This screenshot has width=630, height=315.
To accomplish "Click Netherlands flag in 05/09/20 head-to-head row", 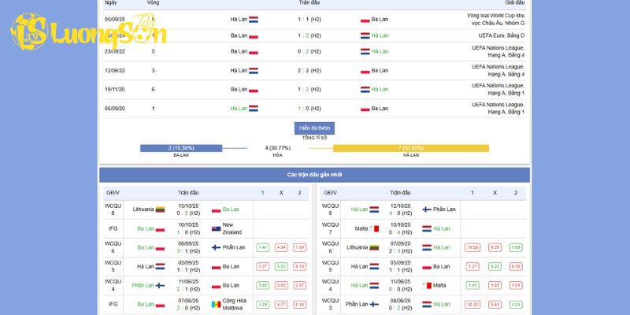I will (x=254, y=109).
